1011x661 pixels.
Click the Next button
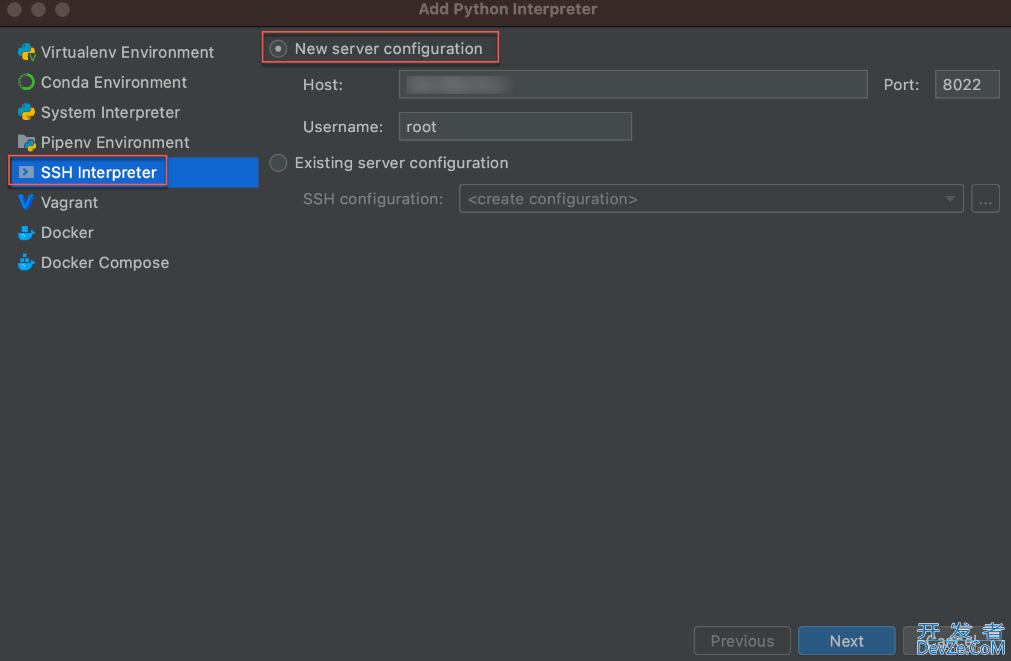point(846,641)
